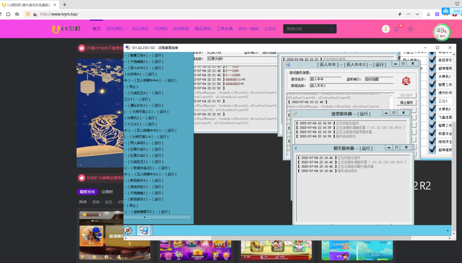Click the 停止服务 button
This screenshot has width=462, height=263.
coord(407,102)
